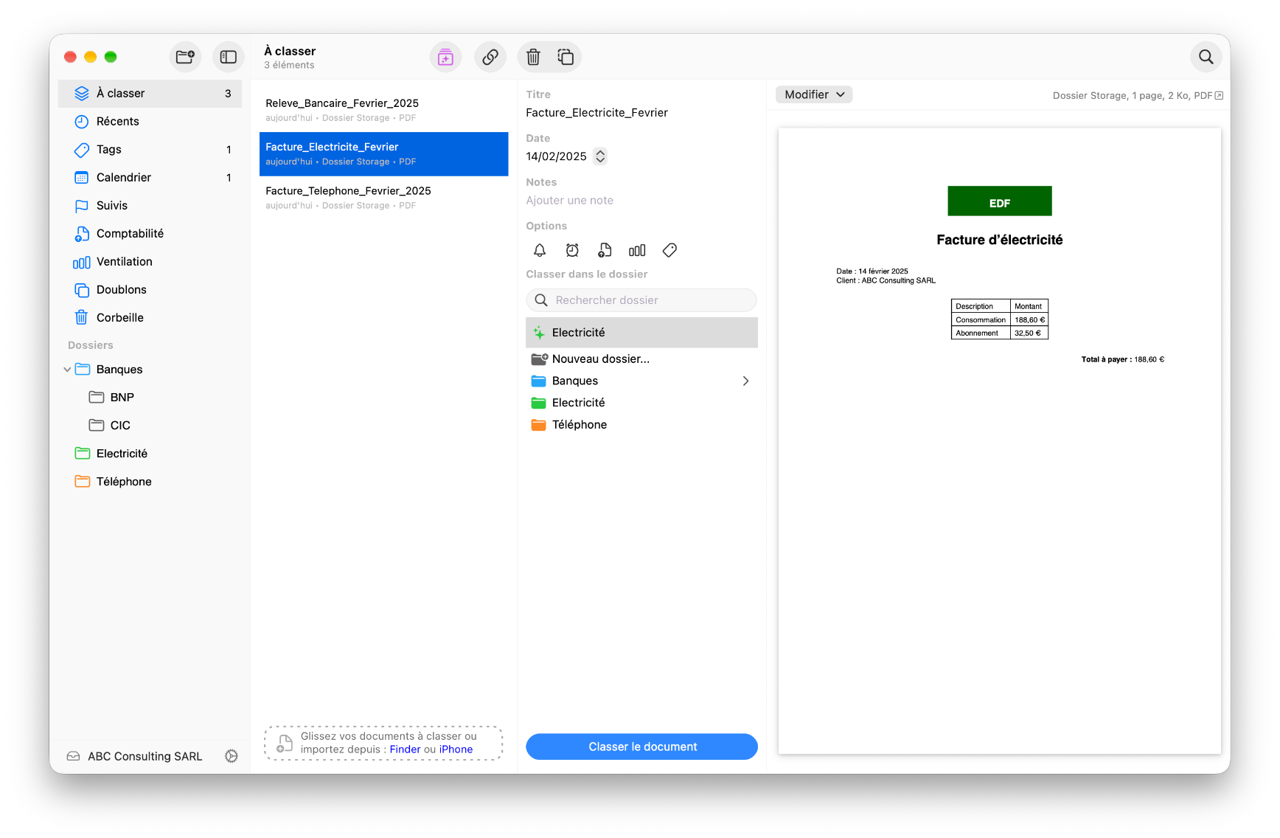Image resolution: width=1280 pixels, height=838 pixels.
Task: Open Tags section in sidebar
Action: (150, 150)
